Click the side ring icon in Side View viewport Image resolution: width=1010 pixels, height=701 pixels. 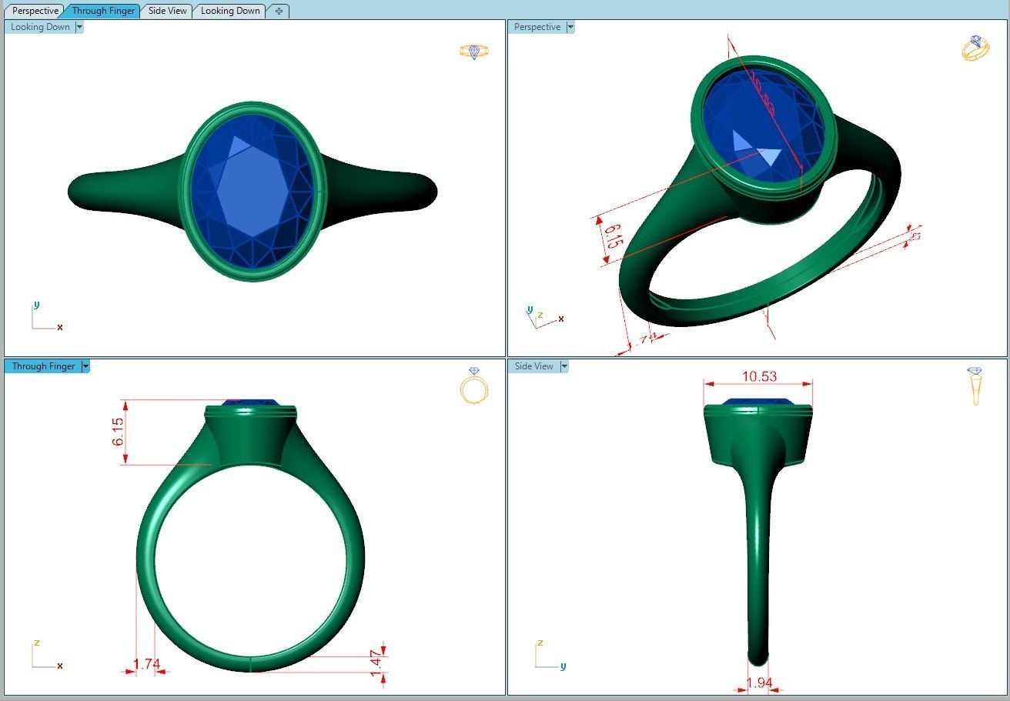[975, 386]
